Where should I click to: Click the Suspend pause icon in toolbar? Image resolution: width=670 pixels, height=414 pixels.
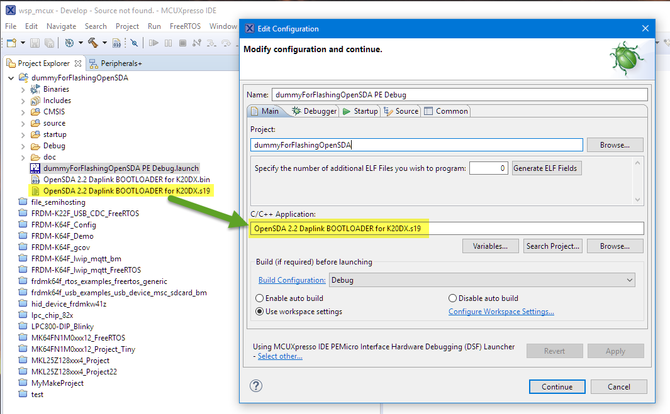(x=168, y=43)
